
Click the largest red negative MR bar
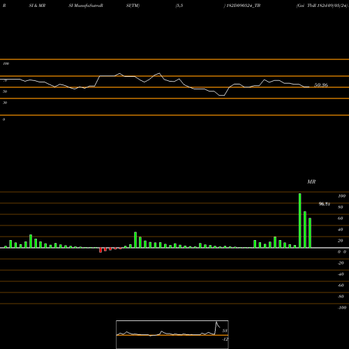[101, 250]
